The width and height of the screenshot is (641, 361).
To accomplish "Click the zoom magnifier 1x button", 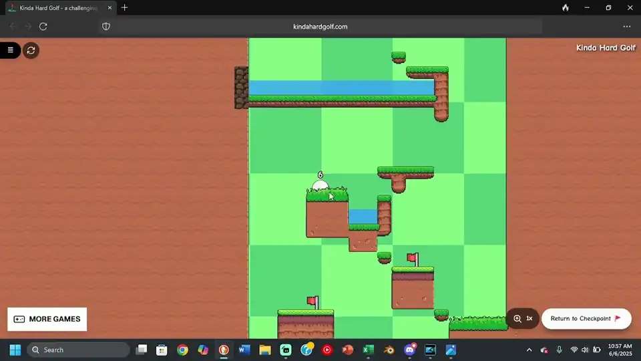I will click(x=522, y=319).
